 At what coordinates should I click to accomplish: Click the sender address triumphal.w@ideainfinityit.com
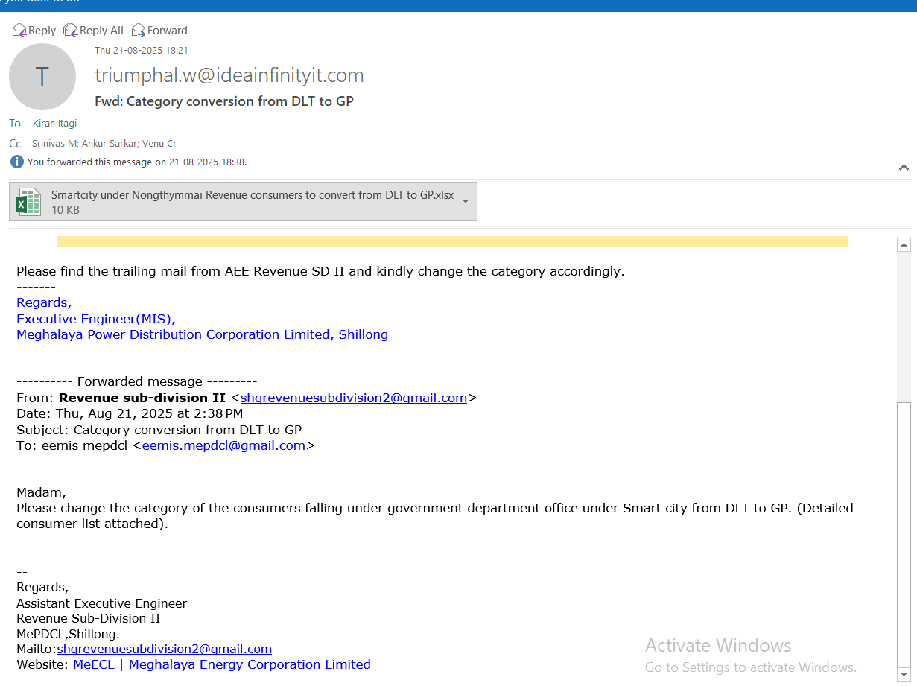click(229, 75)
